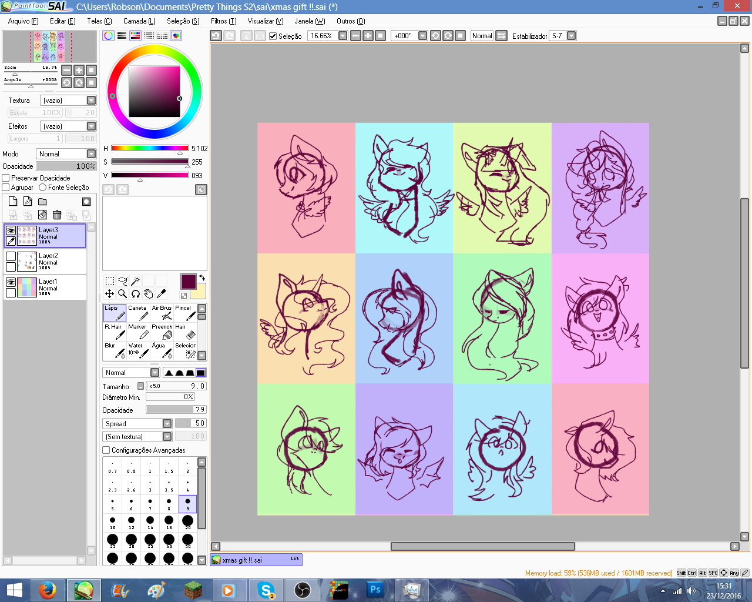
Task: Toggle the color wheel panel
Action: pyautogui.click(x=108, y=36)
